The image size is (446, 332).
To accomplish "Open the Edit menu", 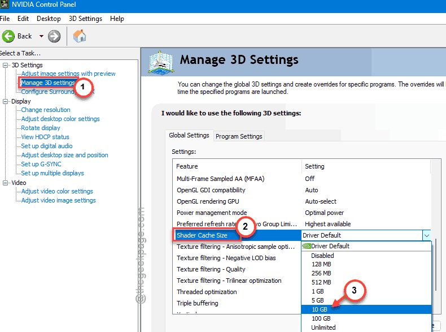I will (x=23, y=19).
